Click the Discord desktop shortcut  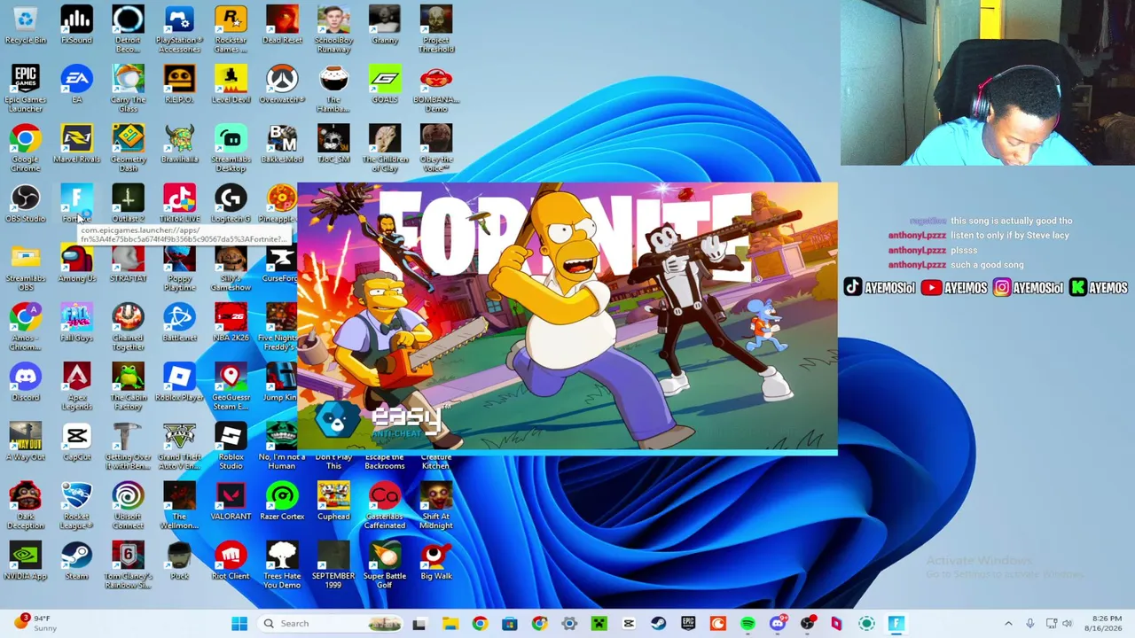click(26, 382)
